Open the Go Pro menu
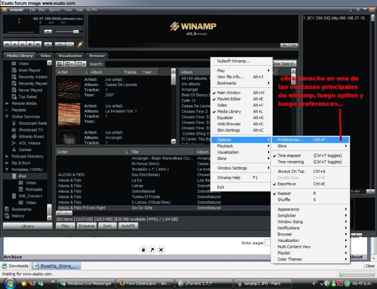 click(92, 10)
